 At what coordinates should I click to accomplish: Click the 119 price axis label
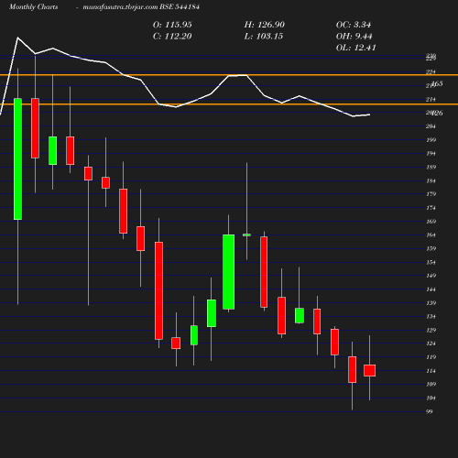(x=431, y=357)
